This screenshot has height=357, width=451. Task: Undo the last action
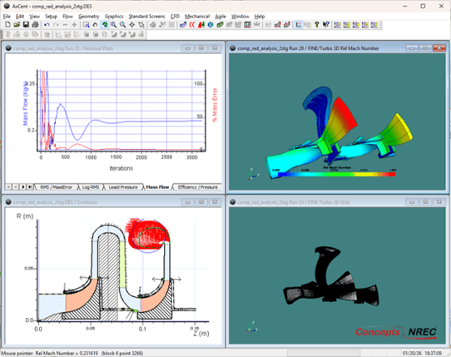(x=47, y=25)
